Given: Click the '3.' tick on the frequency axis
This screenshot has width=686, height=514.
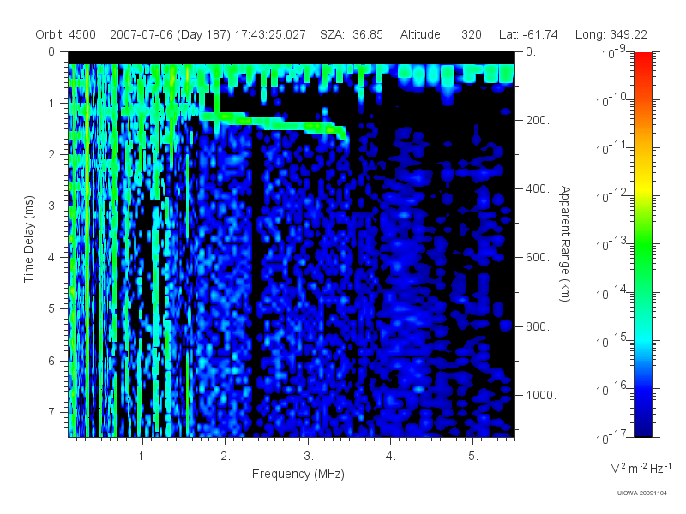Looking at the screenshot, I should [309, 456].
